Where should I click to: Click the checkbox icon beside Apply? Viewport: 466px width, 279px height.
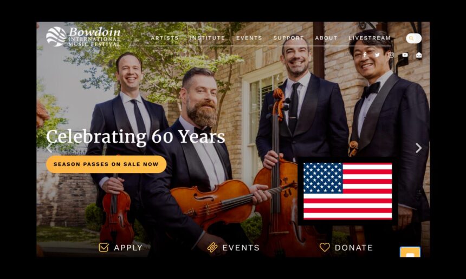point(103,247)
